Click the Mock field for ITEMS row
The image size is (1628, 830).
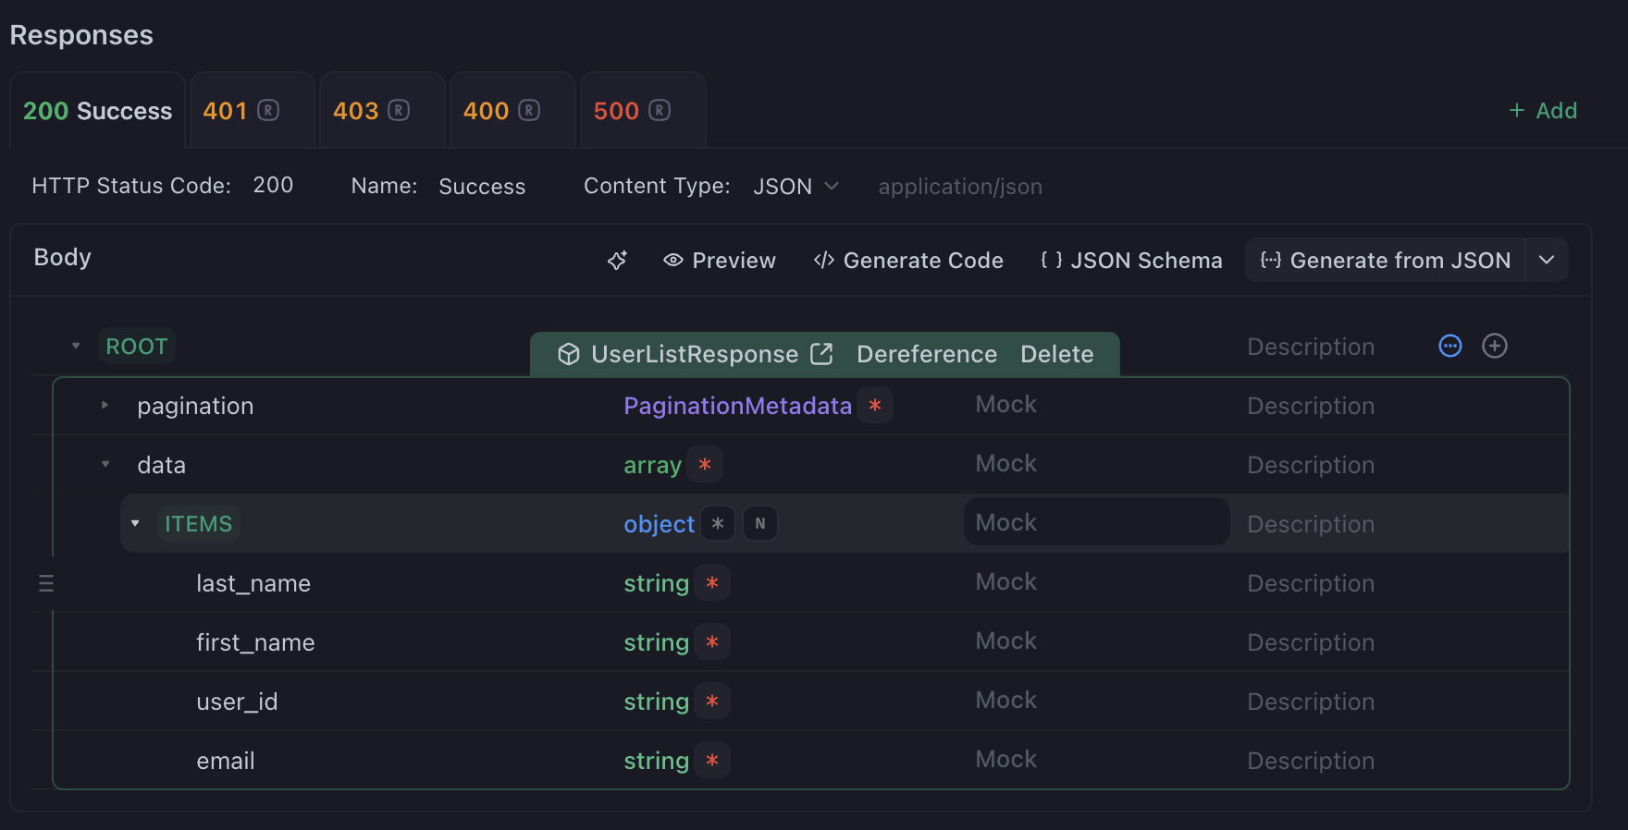tap(1096, 522)
